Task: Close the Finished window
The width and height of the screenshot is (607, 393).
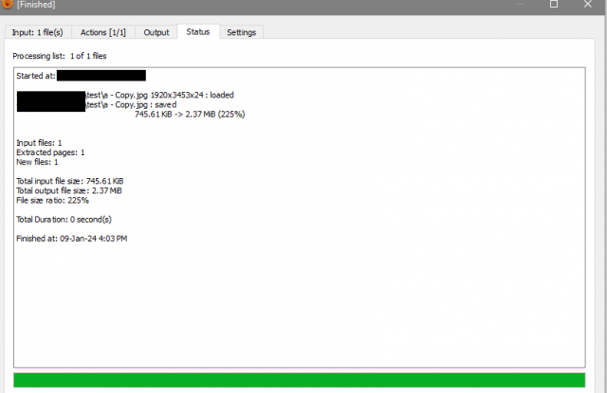Action: [588, 4]
